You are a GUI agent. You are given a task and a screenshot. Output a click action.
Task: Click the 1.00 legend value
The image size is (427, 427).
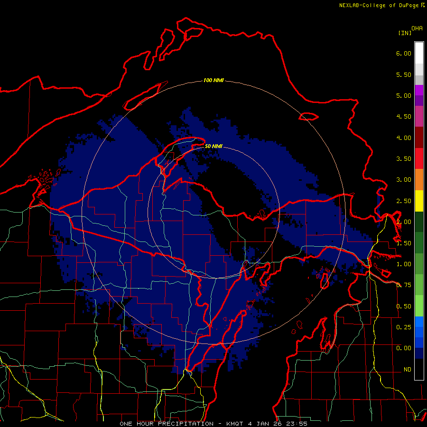pos(404,264)
